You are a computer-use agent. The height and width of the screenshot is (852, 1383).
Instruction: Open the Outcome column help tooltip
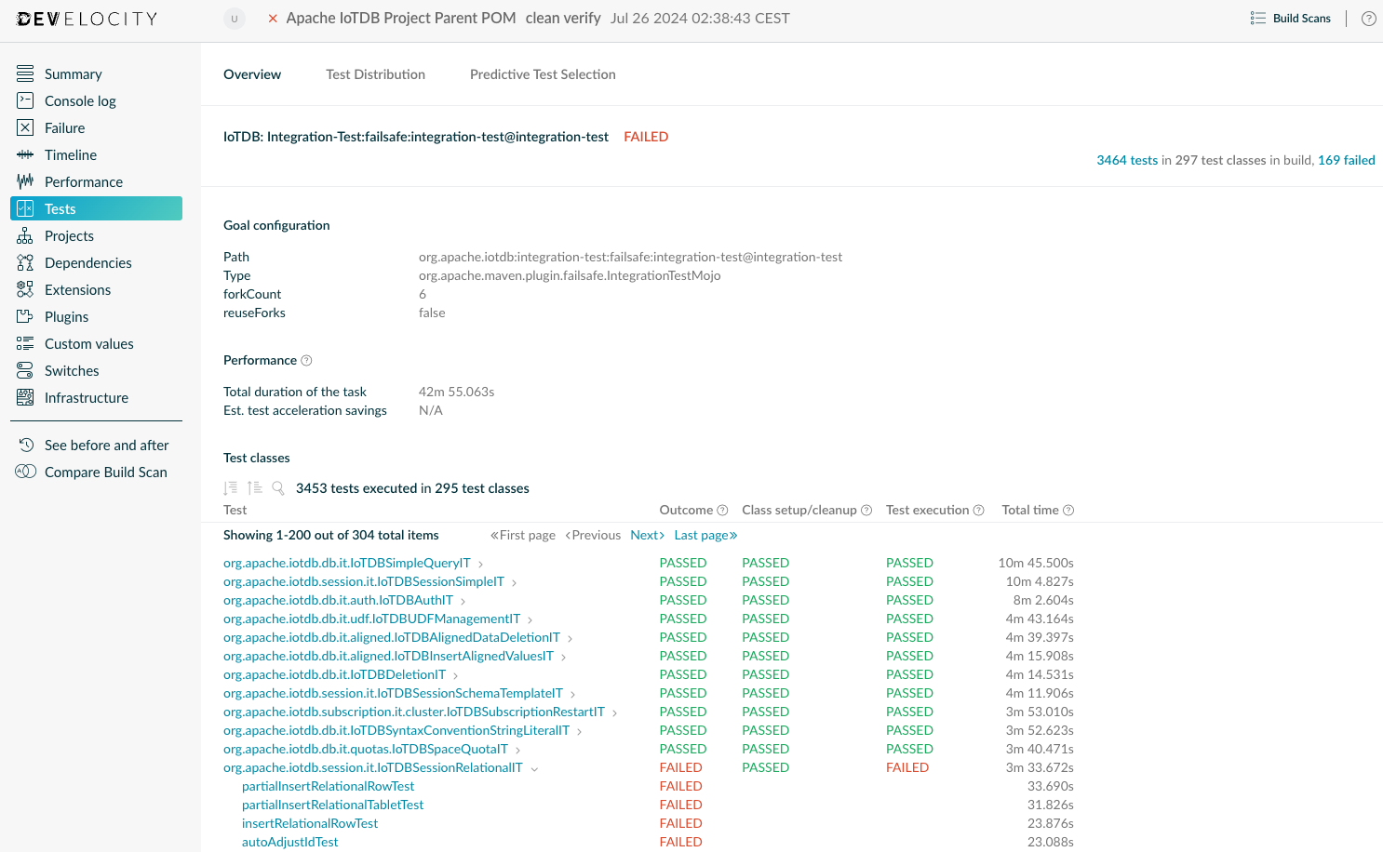(723, 510)
